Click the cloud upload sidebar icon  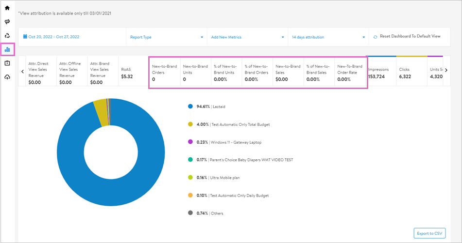coord(7,77)
